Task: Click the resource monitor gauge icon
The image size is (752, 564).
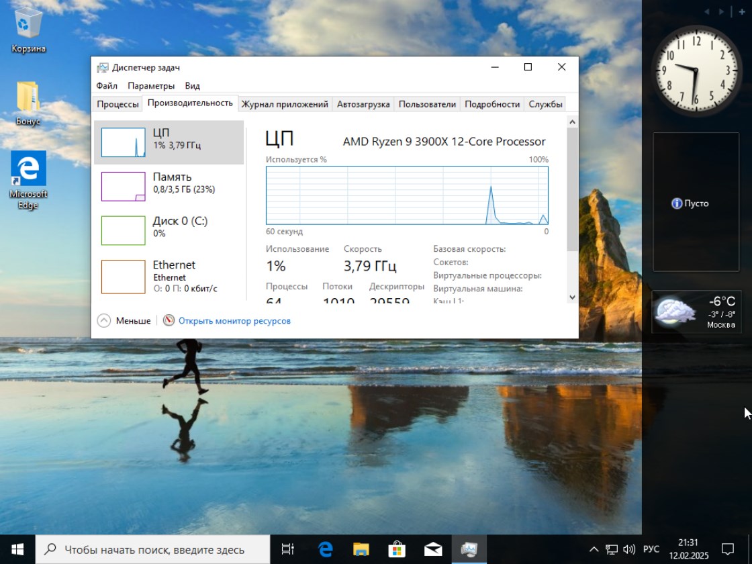Action: tap(169, 320)
